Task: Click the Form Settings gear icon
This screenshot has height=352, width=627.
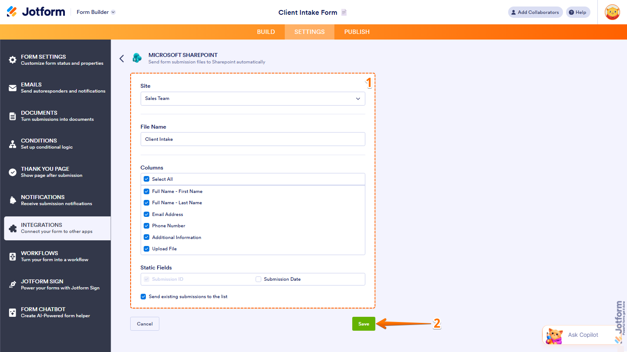Action: tap(13, 60)
